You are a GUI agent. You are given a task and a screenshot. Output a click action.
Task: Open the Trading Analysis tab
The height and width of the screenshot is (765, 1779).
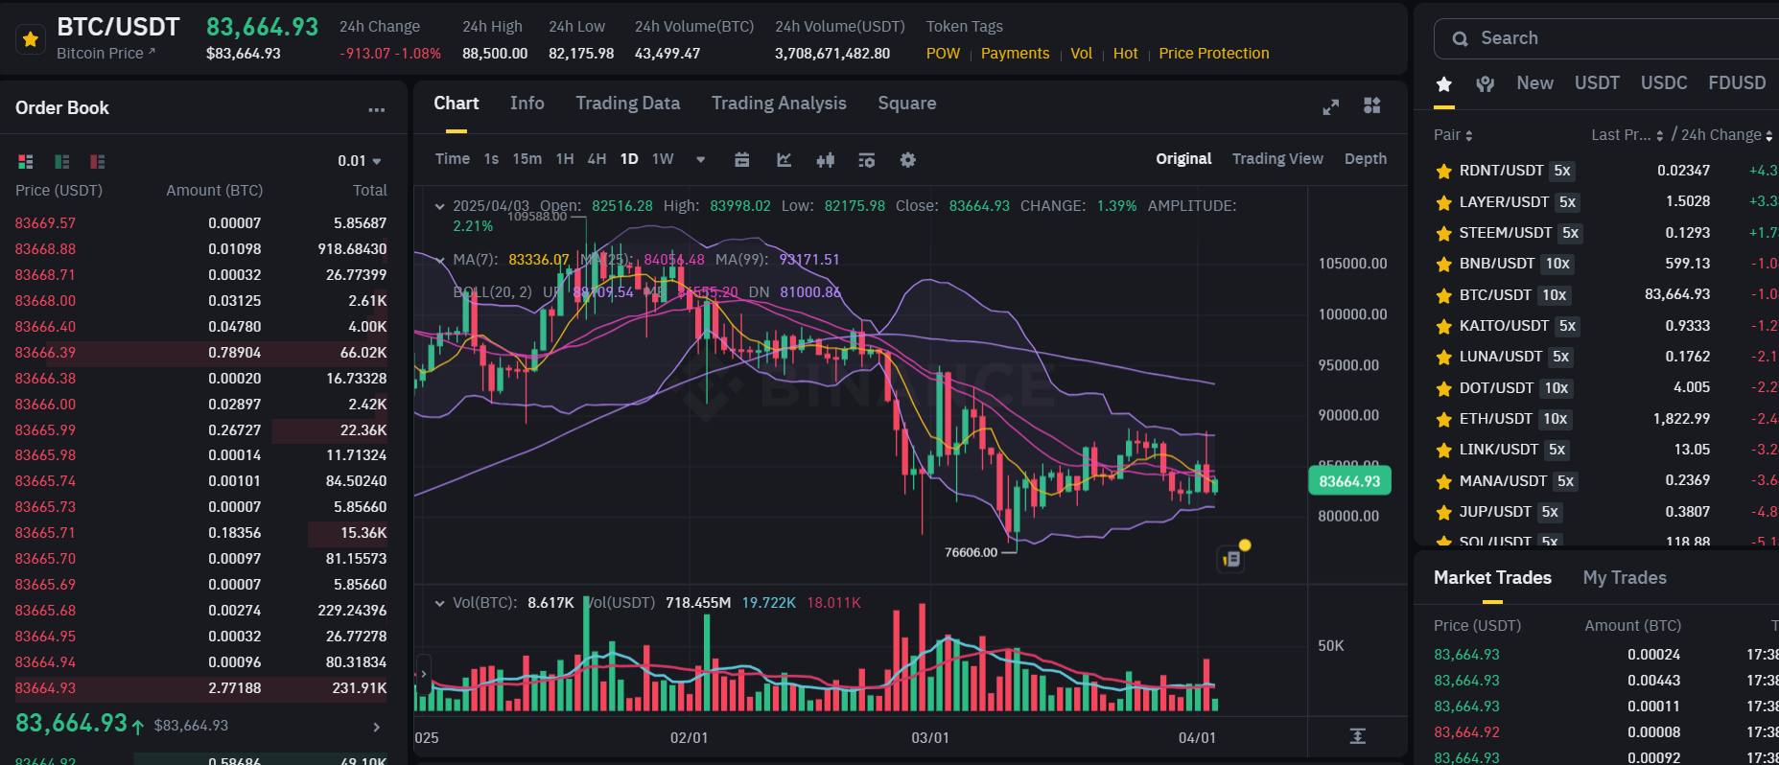pyautogui.click(x=779, y=104)
